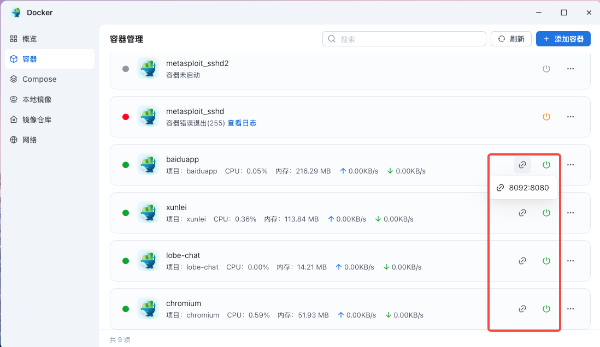The width and height of the screenshot is (600, 347).
Task: Click the metasploit_sshd container icon
Action: (x=148, y=116)
